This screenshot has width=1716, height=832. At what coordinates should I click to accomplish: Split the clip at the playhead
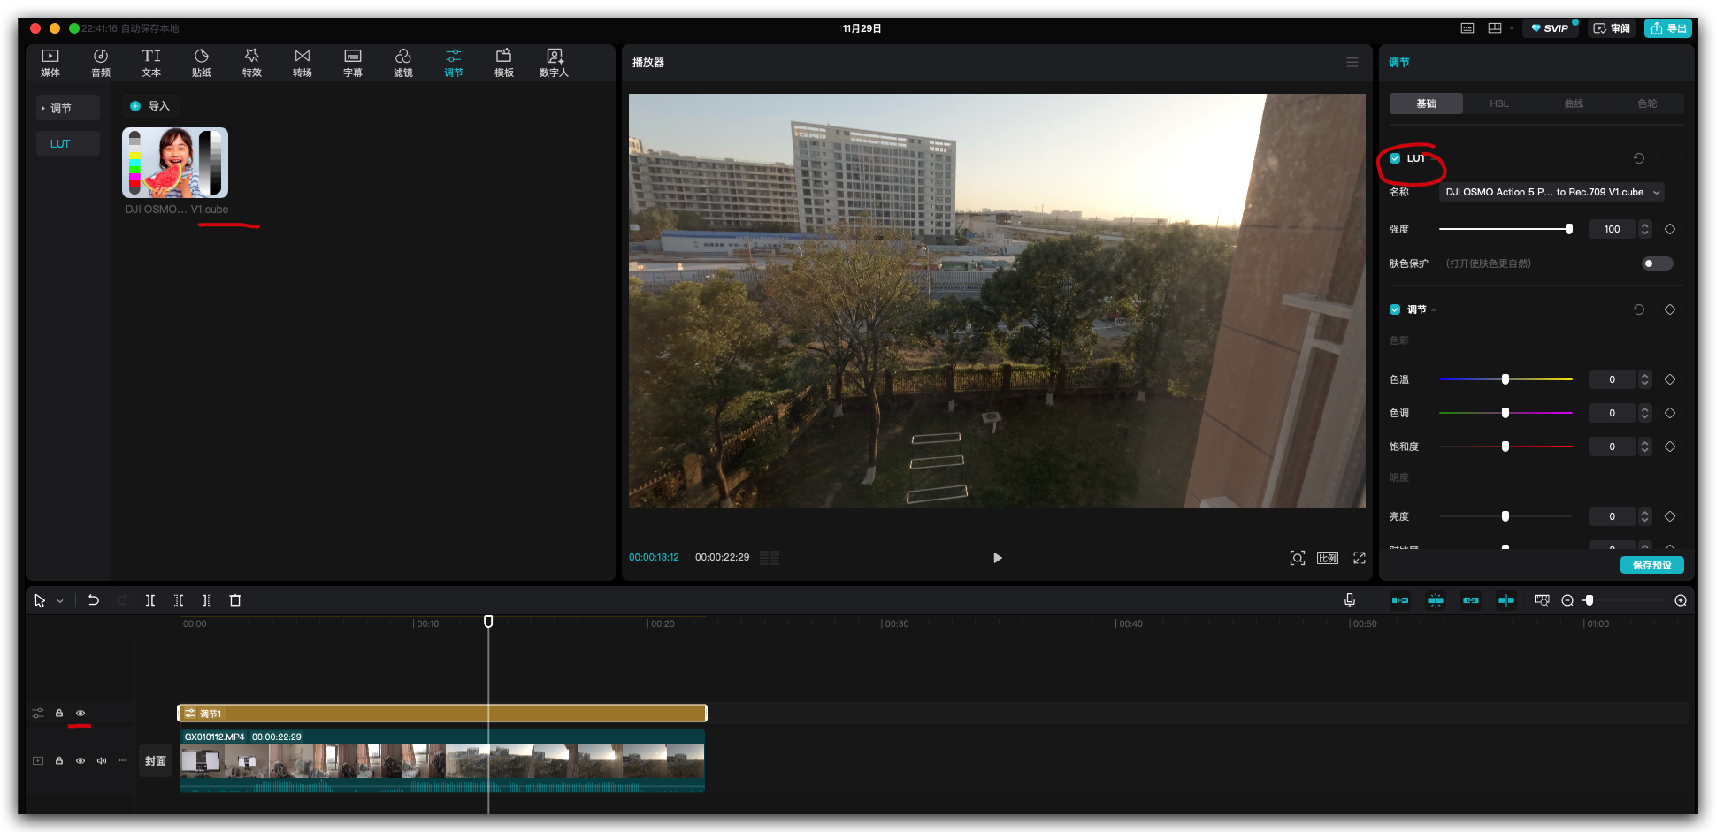coord(150,600)
